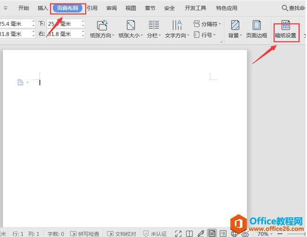
Task: Open the 审阅 tab
Action: (112, 8)
